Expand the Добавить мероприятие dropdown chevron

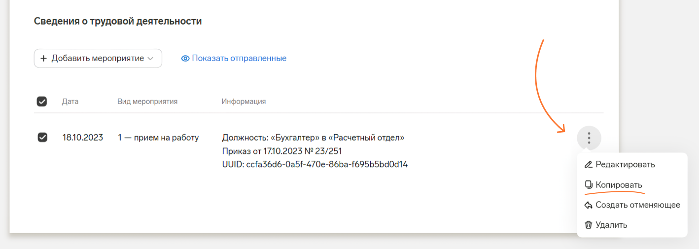coord(151,58)
